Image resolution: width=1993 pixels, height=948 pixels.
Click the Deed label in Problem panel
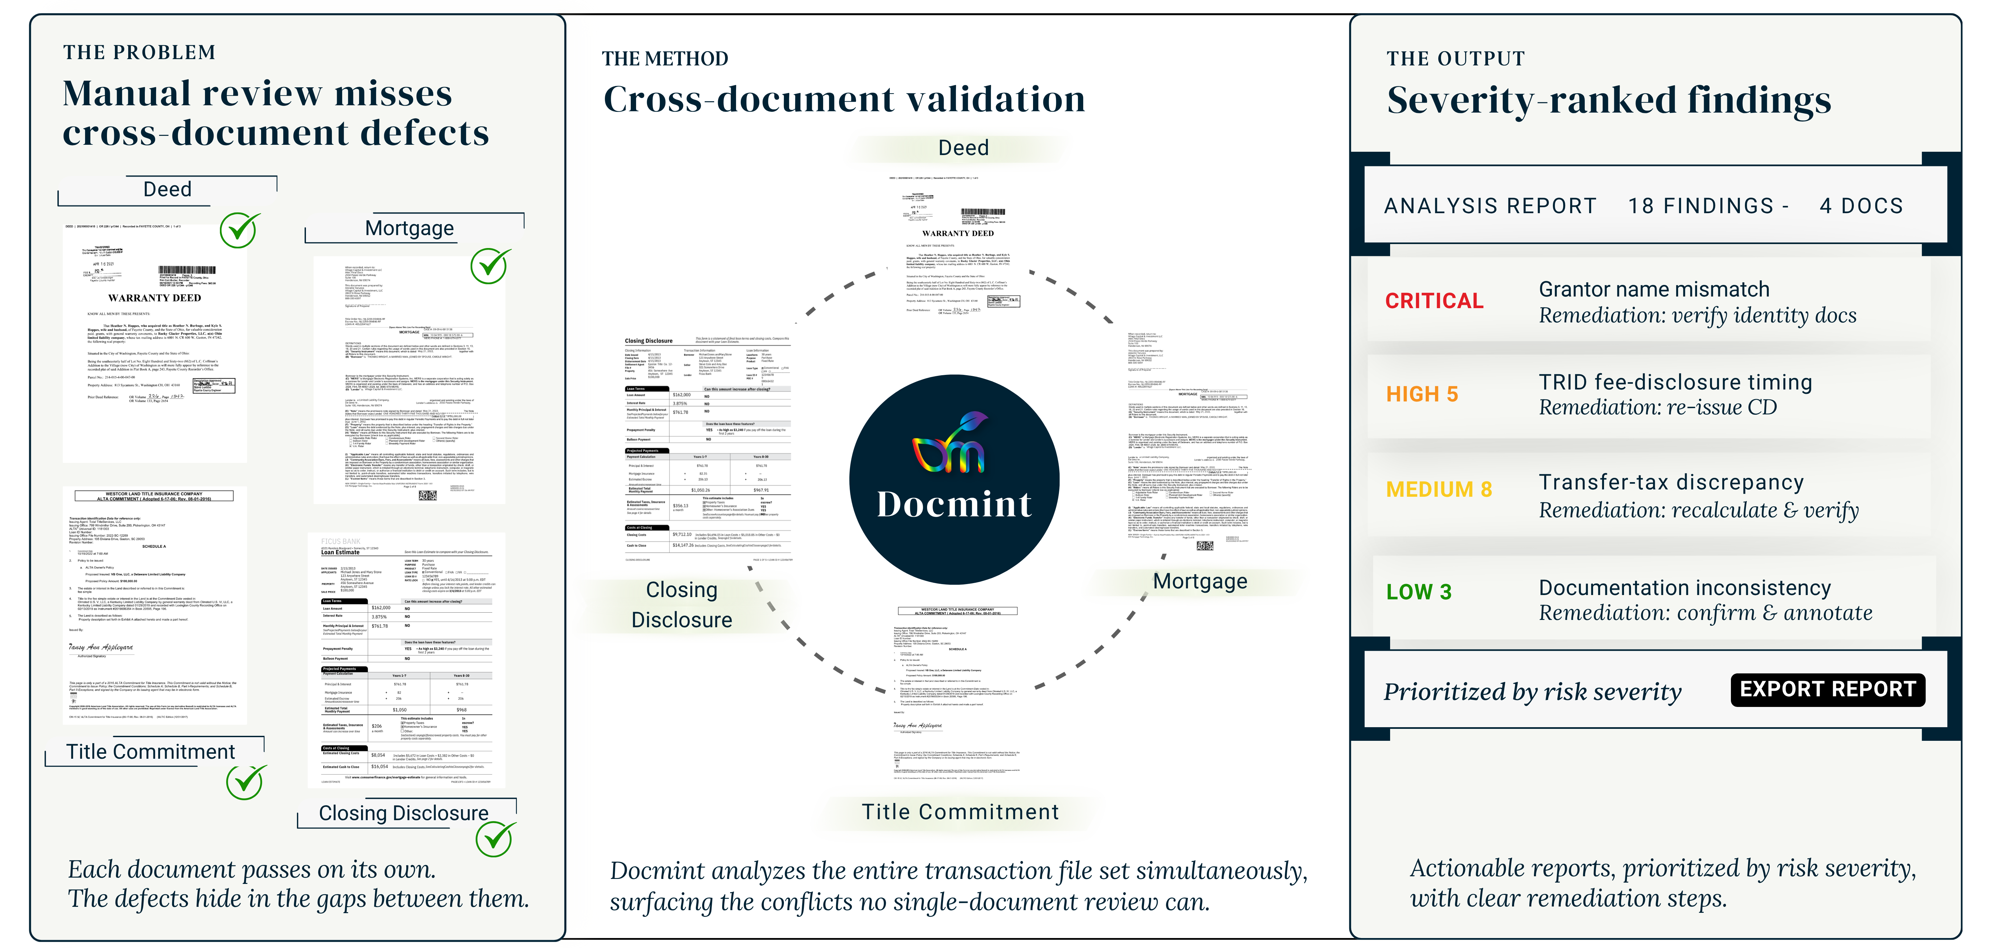[x=167, y=190]
